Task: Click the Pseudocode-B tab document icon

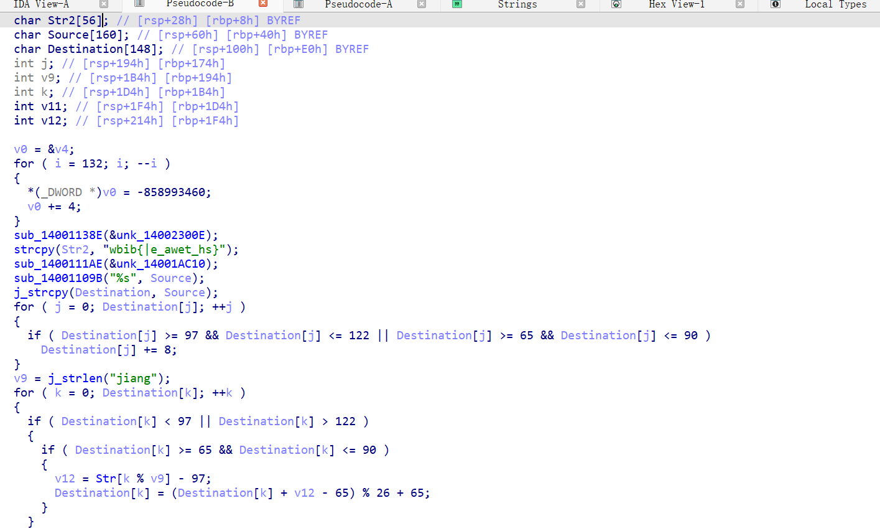Action: click(x=139, y=4)
